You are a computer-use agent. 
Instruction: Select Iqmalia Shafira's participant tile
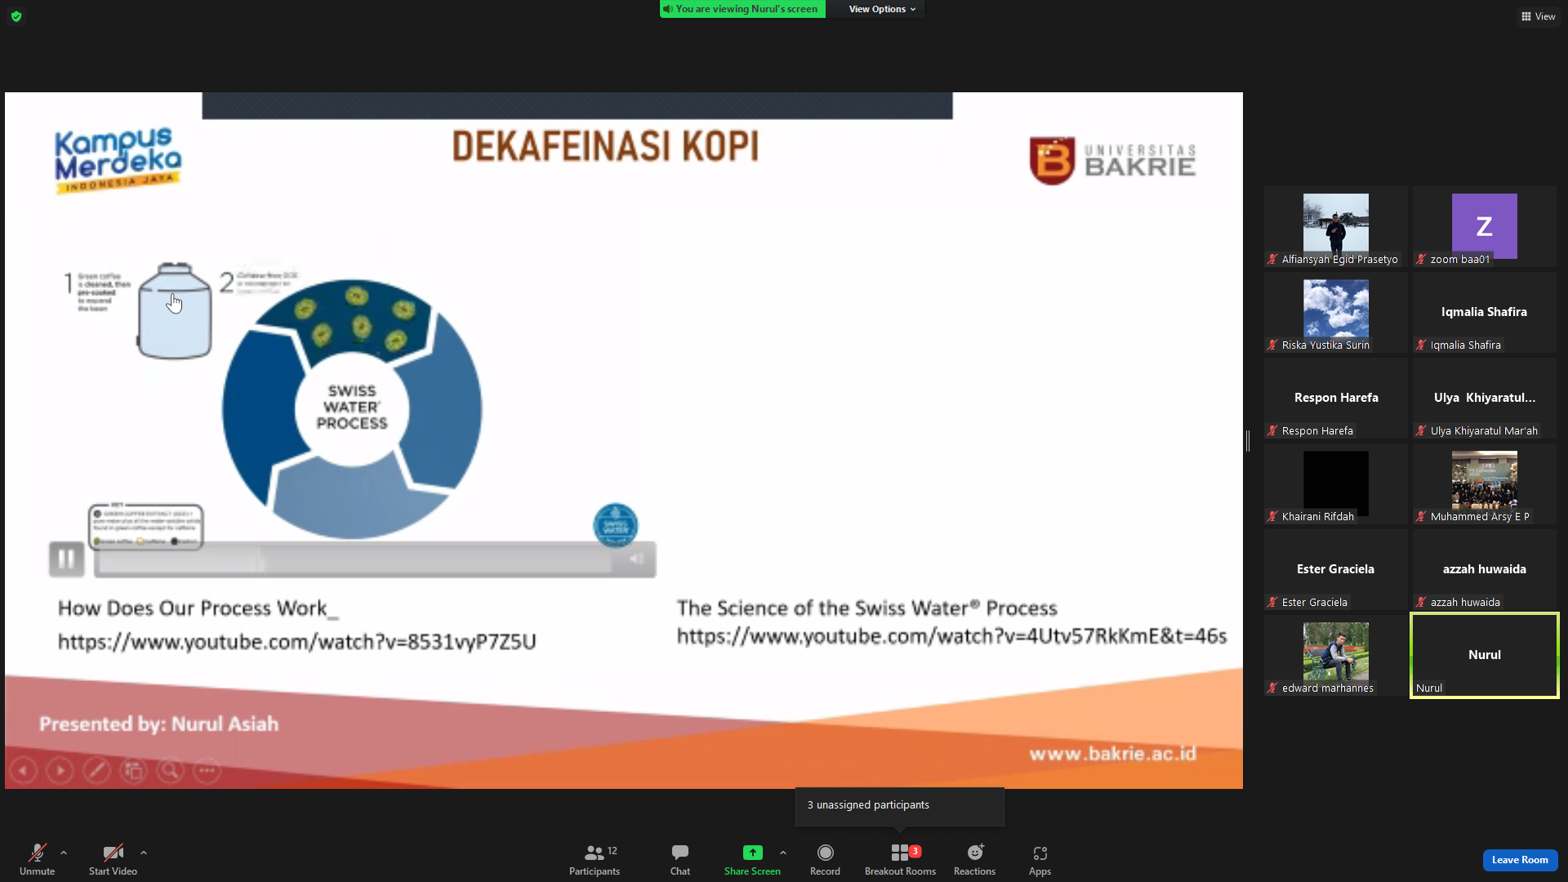tap(1485, 312)
